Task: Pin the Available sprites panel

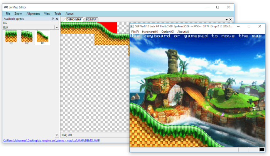Action: click(x=53, y=19)
